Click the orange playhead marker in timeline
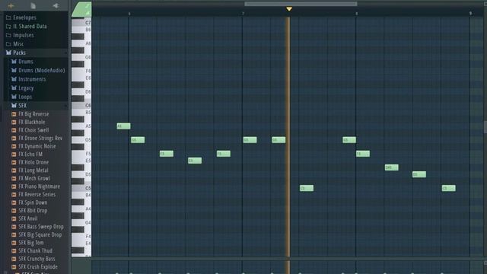The width and height of the screenshot is (487, 274). point(289,9)
